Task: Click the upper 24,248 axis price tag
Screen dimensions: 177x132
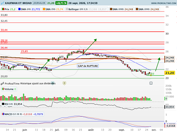Action: 170,58
